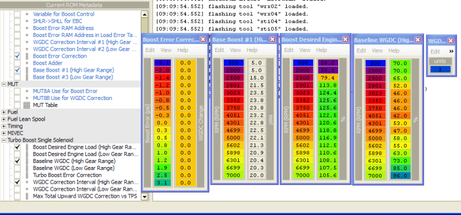The width and height of the screenshot is (461, 215).
Task: Select the -3.1 Boost Error cell
Action: pyautogui.click(x=163, y=63)
